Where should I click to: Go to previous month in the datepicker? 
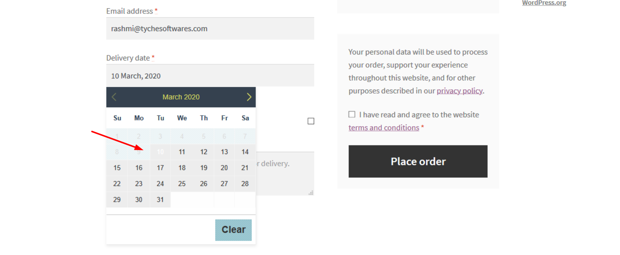(x=114, y=97)
